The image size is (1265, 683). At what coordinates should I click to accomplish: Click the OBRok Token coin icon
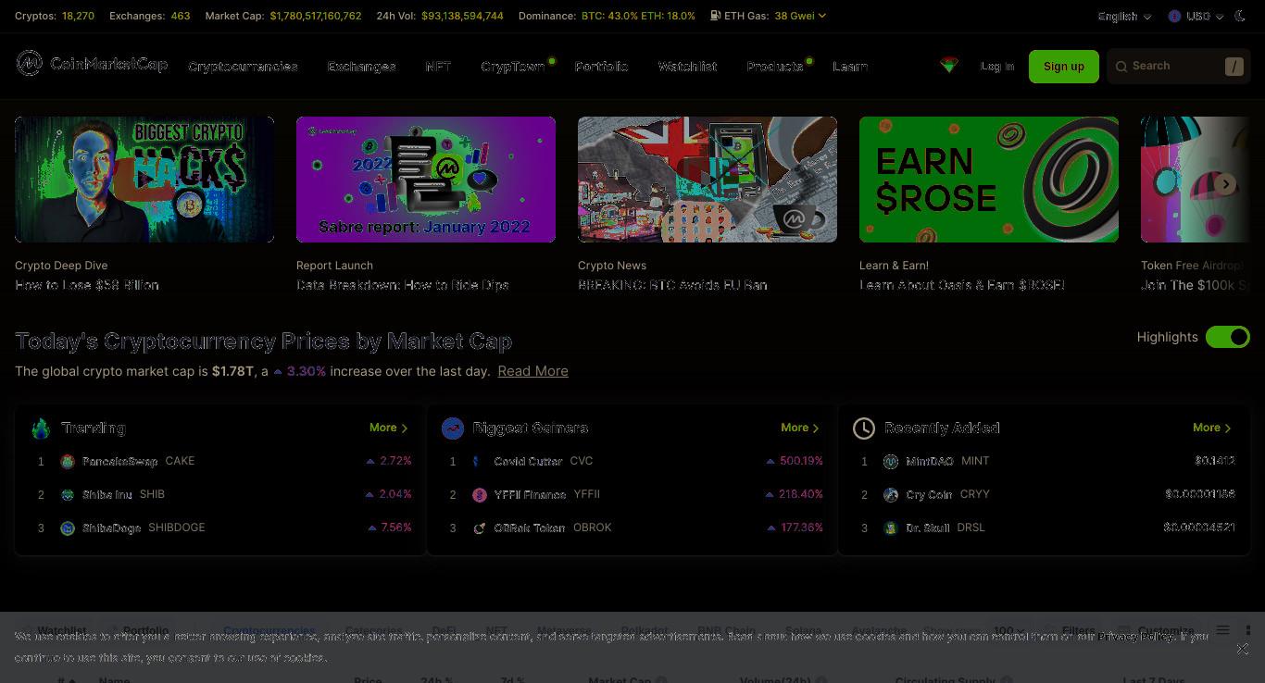pos(479,528)
